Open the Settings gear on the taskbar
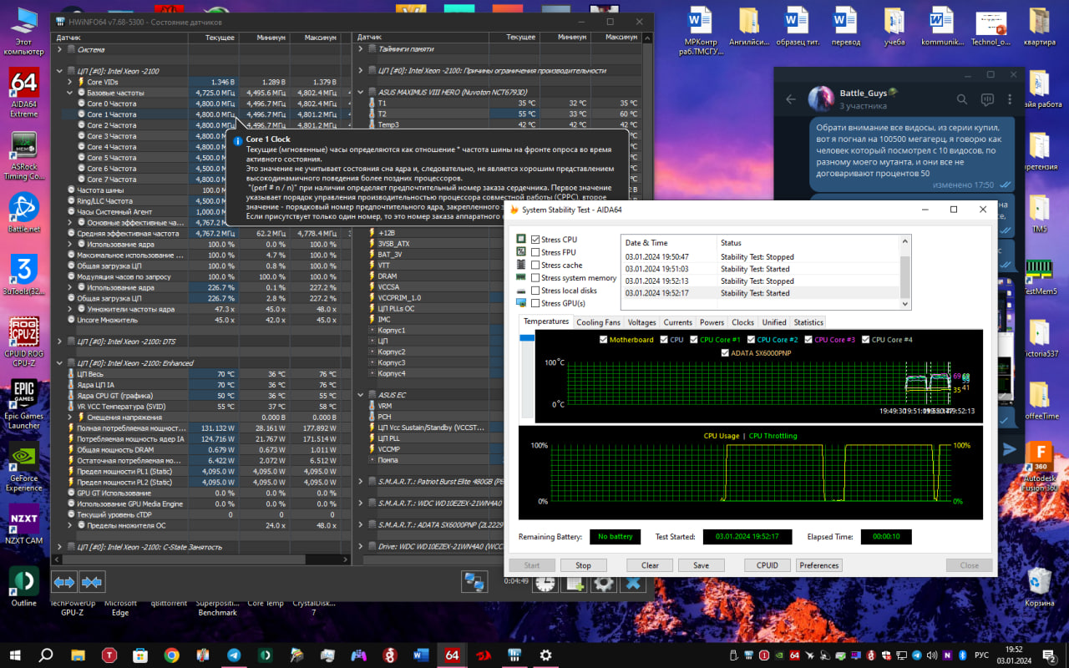The height and width of the screenshot is (668, 1069). 545,655
